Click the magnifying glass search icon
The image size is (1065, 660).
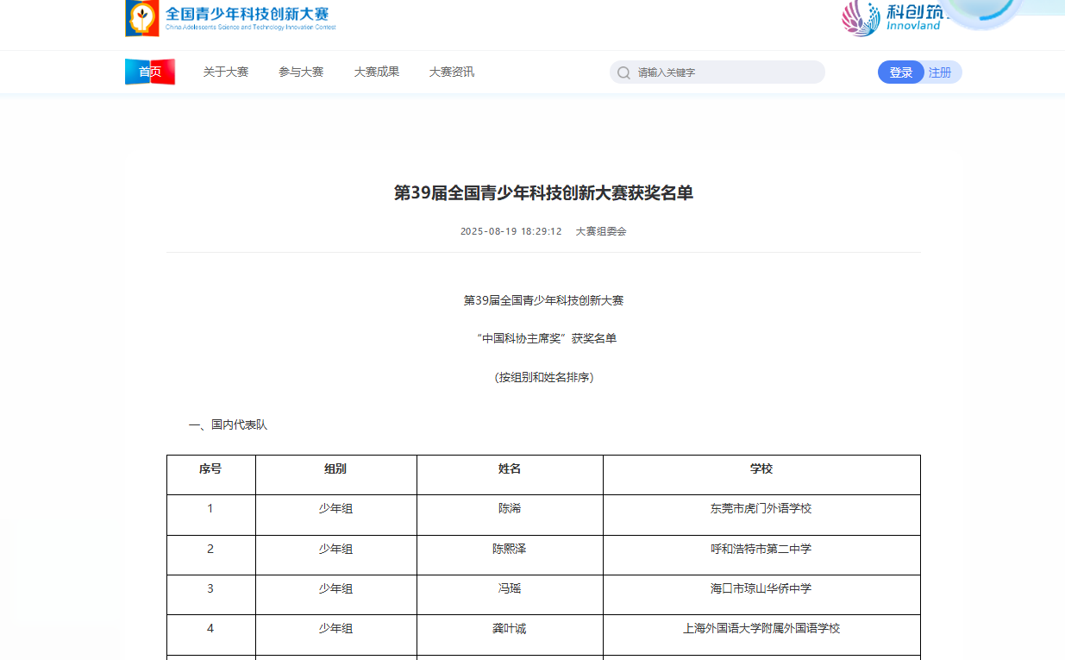click(x=623, y=72)
